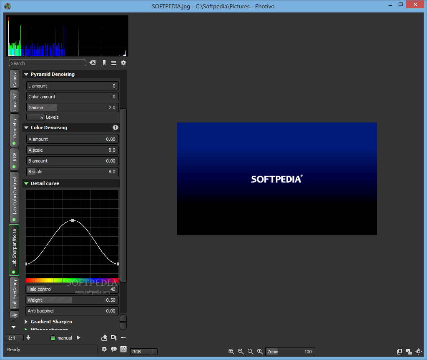This screenshot has height=360, width=427.
Task: Click in the Search input field
Action: (x=48, y=63)
